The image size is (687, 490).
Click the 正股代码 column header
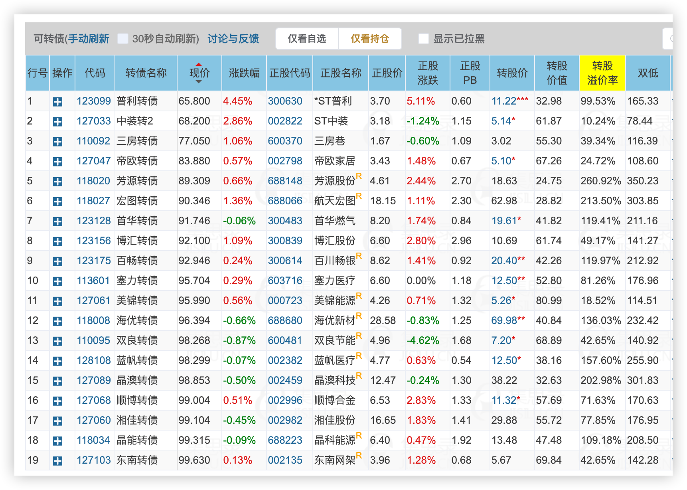pyautogui.click(x=290, y=73)
